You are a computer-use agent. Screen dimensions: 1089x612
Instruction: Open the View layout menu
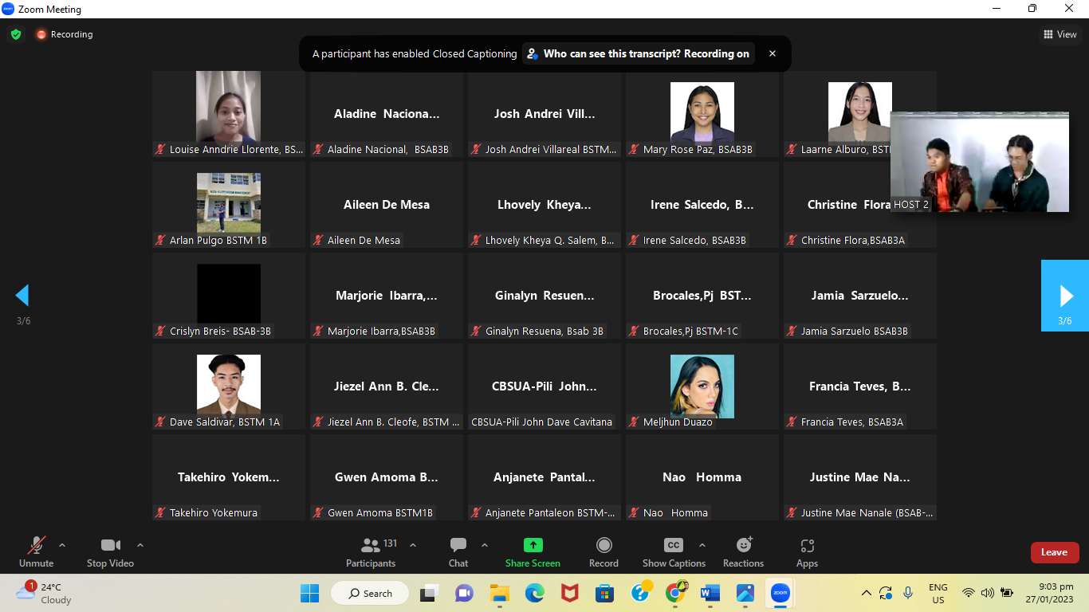[1060, 34]
